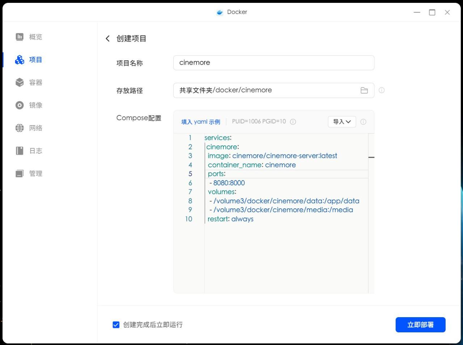This screenshot has height=345, width=463.
Task: Show info icon next to storage path
Action: 382,90
